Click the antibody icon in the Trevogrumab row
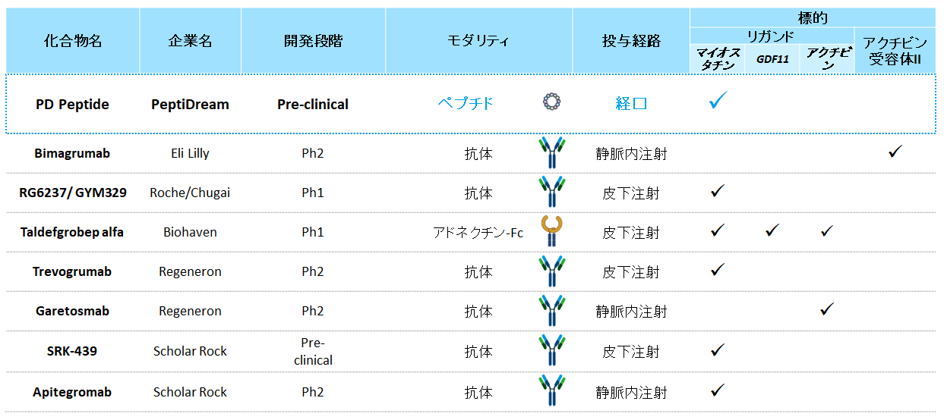This screenshot has height=420, width=944. tap(552, 271)
